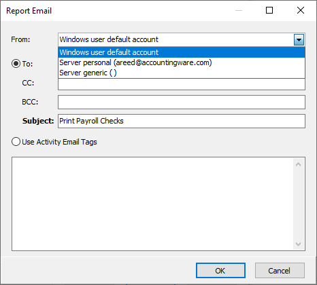Image resolution: width=317 pixels, height=285 pixels.
Task: Choose Server personal (areed@accountingware.com) option
Action: click(182, 62)
